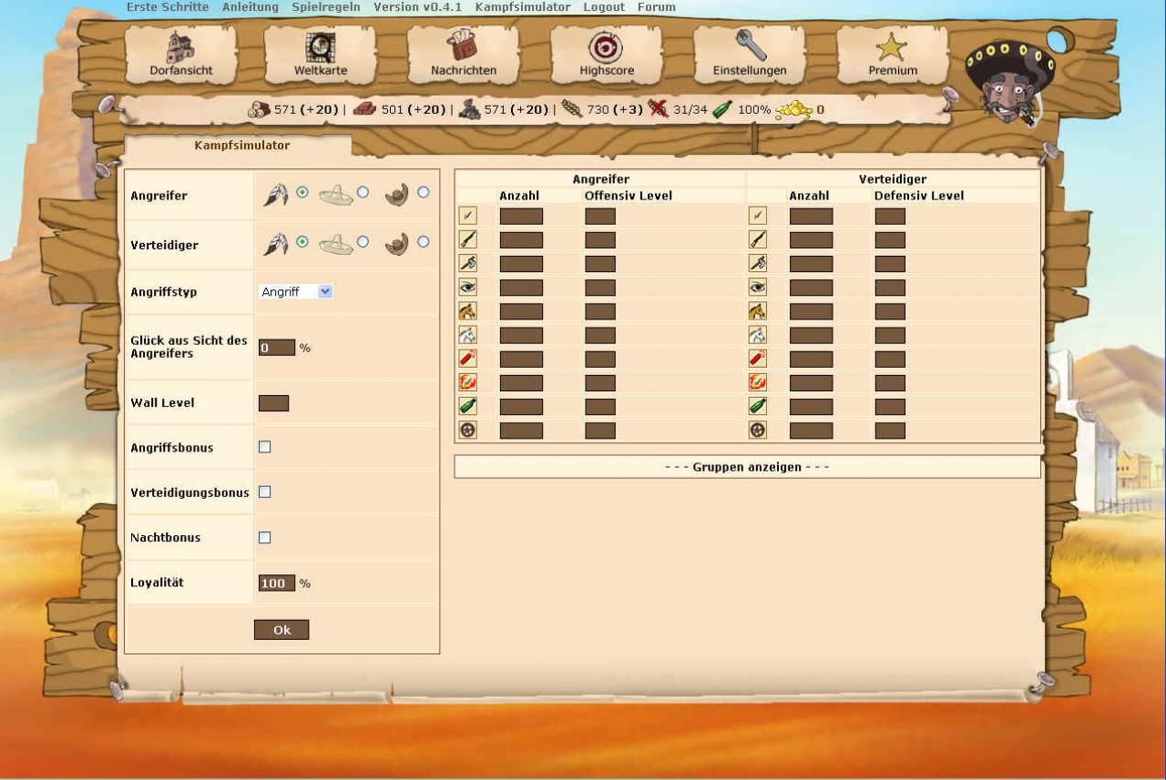Open the Premium star page
The image size is (1166, 780).
pos(893,56)
